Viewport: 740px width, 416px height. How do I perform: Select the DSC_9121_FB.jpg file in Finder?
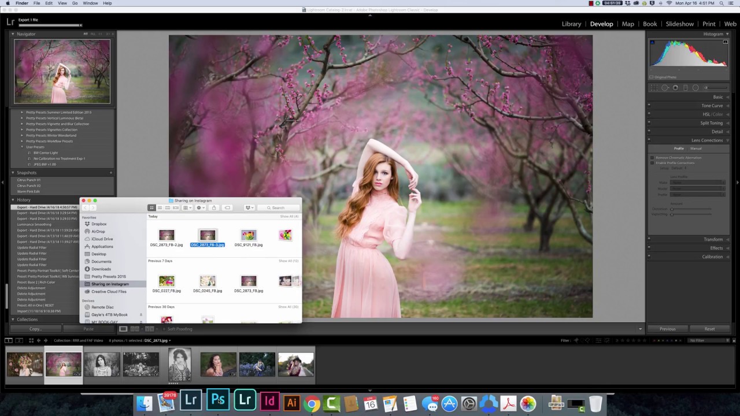(249, 238)
